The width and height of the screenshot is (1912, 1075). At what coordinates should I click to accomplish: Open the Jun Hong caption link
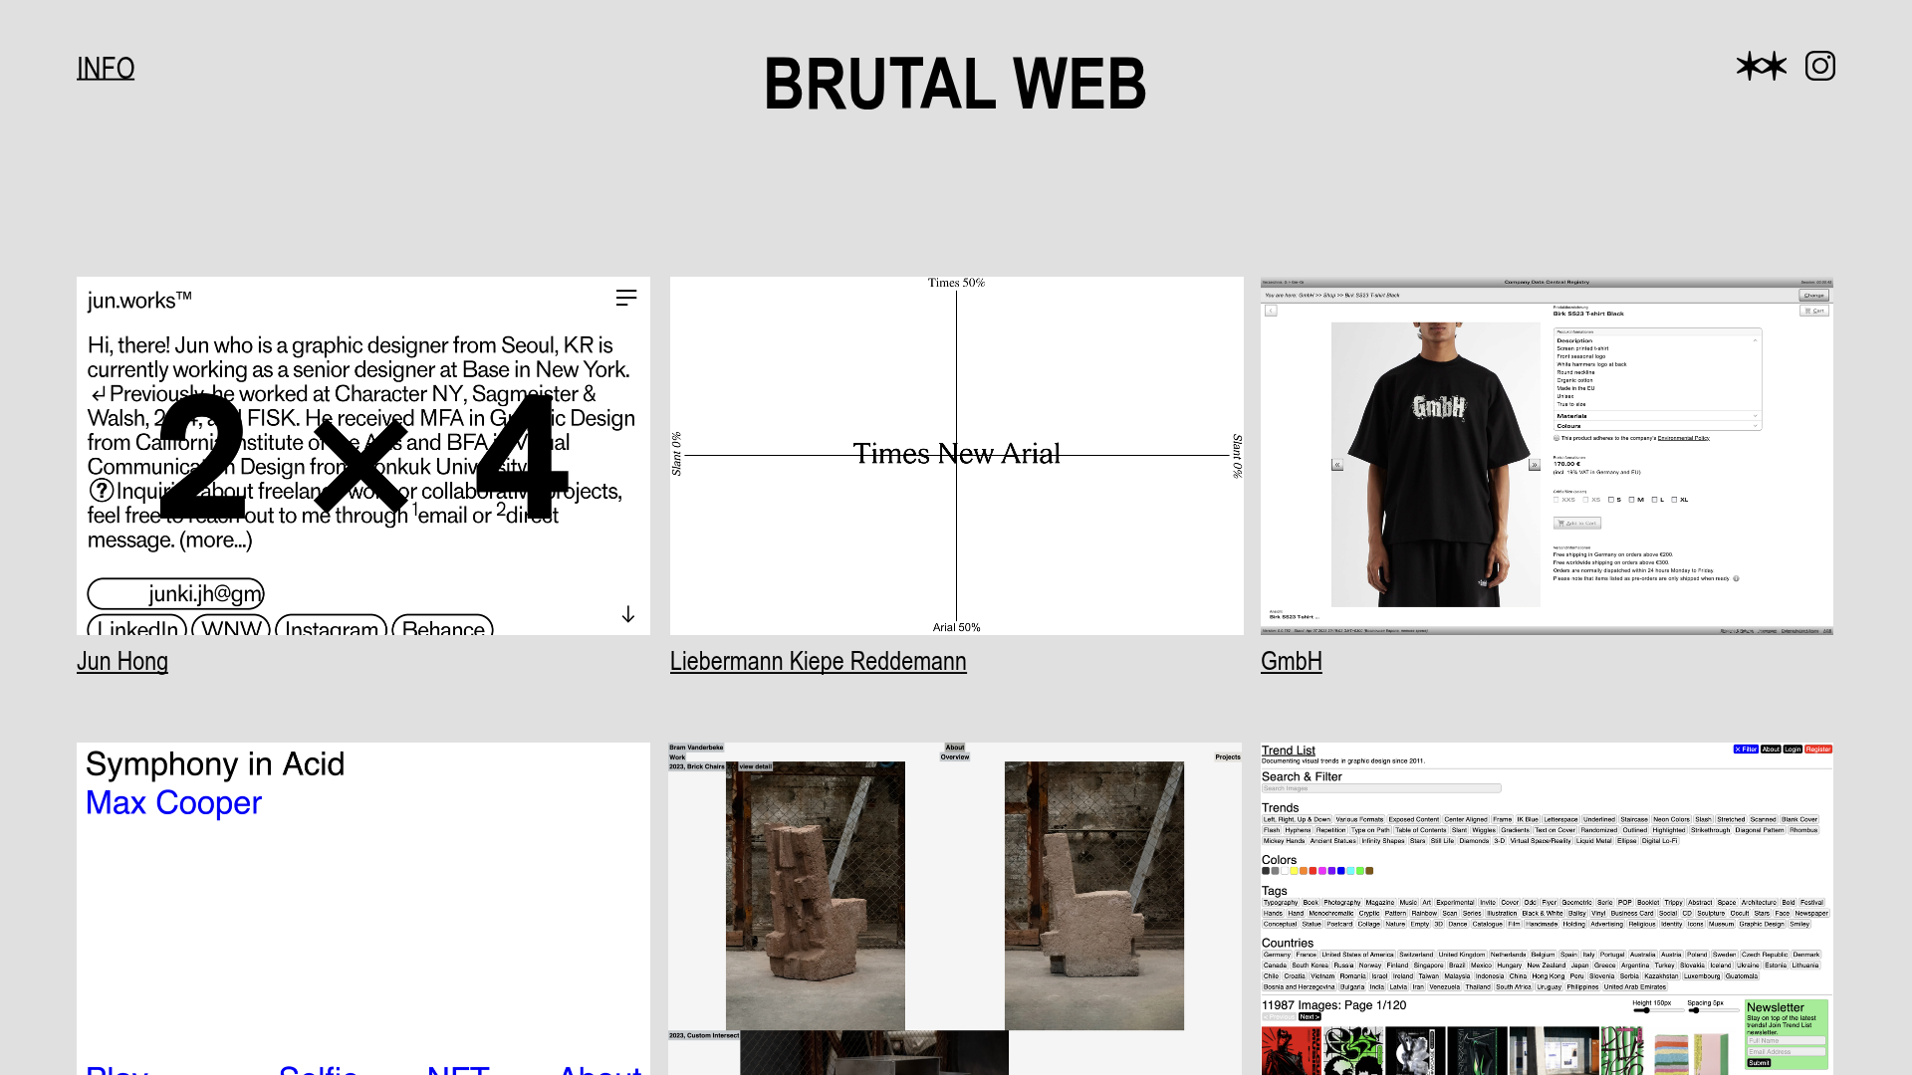pyautogui.click(x=122, y=661)
